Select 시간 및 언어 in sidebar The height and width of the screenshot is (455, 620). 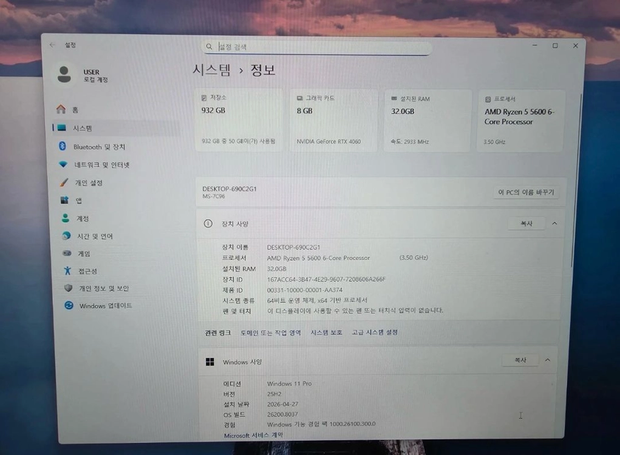[x=121, y=236]
